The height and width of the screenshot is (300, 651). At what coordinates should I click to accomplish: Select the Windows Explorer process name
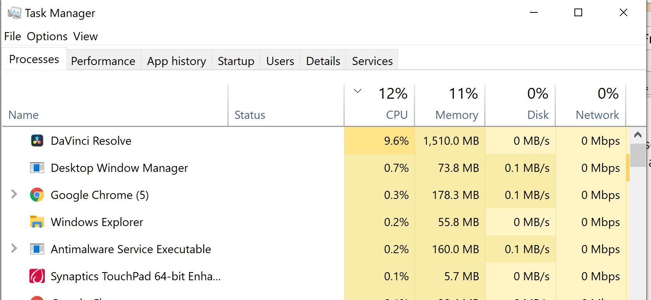point(97,222)
